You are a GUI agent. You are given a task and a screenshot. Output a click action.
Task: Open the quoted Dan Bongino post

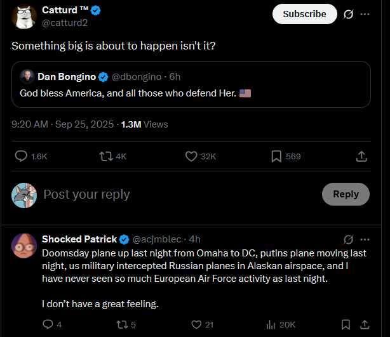[191, 85]
